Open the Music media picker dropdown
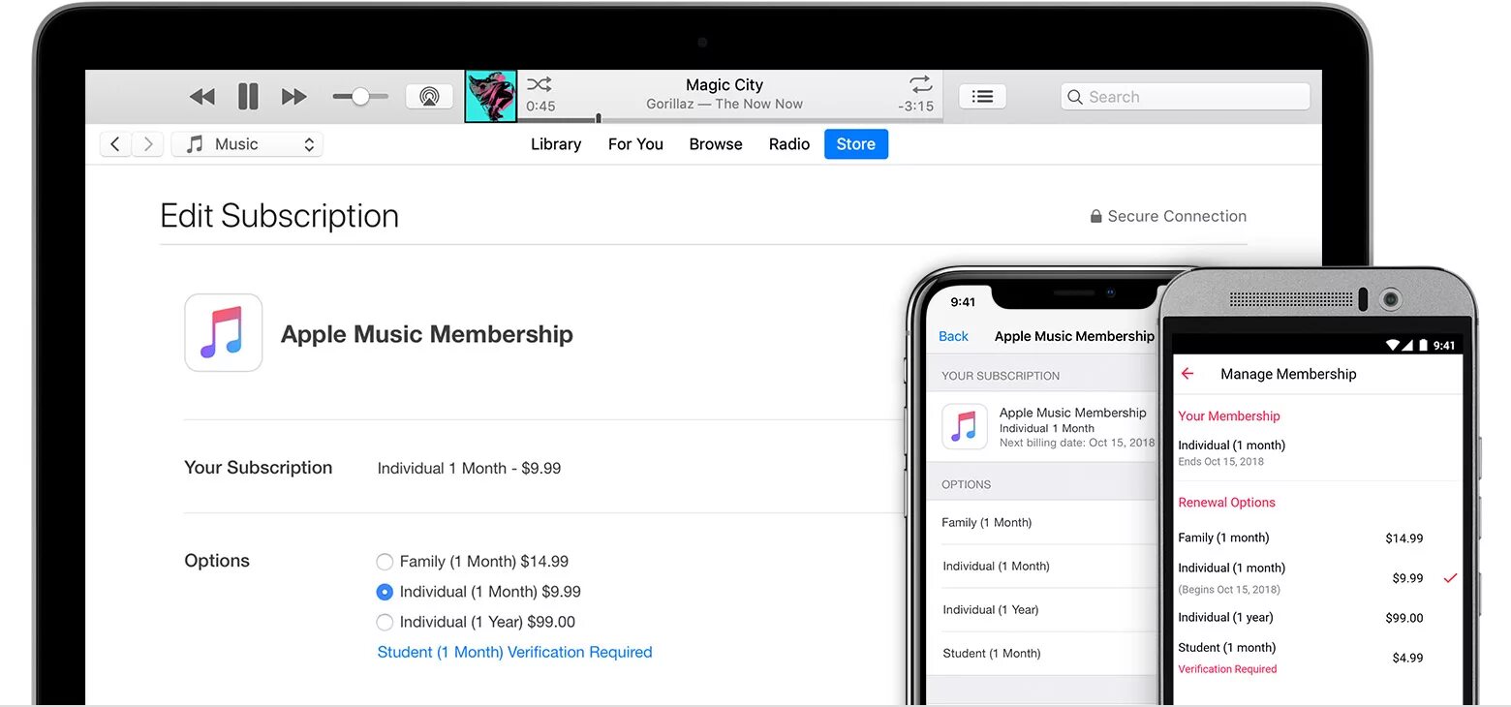 (x=247, y=144)
